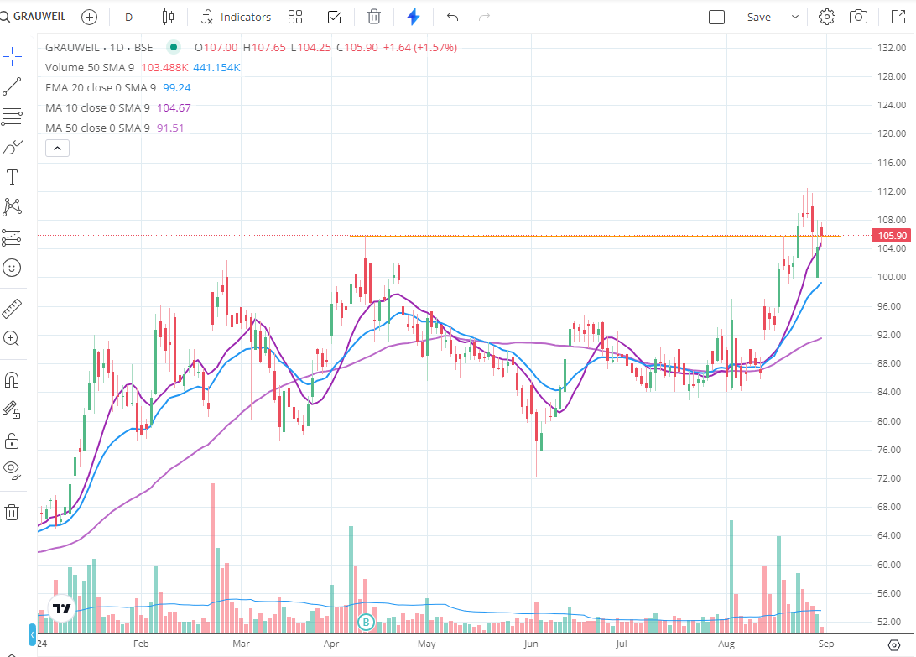Open chart settings gear
The image size is (916, 657).
coord(826,17)
